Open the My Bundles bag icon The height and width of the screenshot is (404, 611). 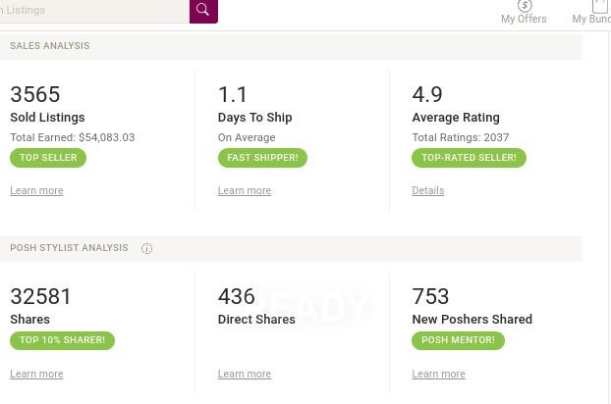click(599, 6)
